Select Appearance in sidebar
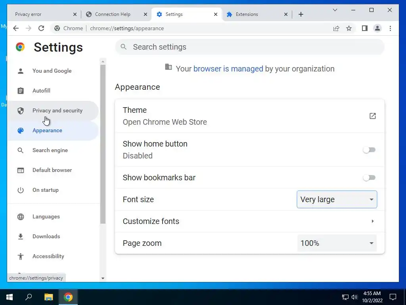 click(53, 130)
